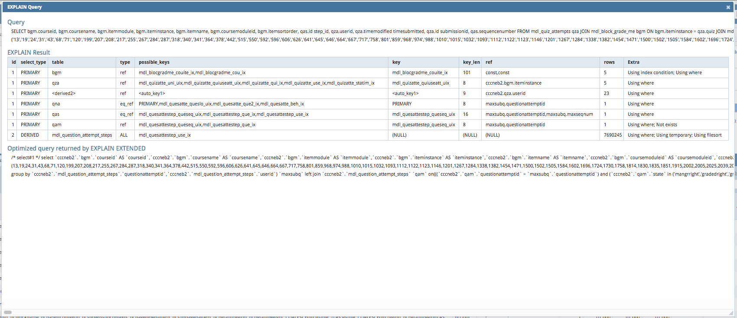Select the 'qas' table cell

point(82,114)
